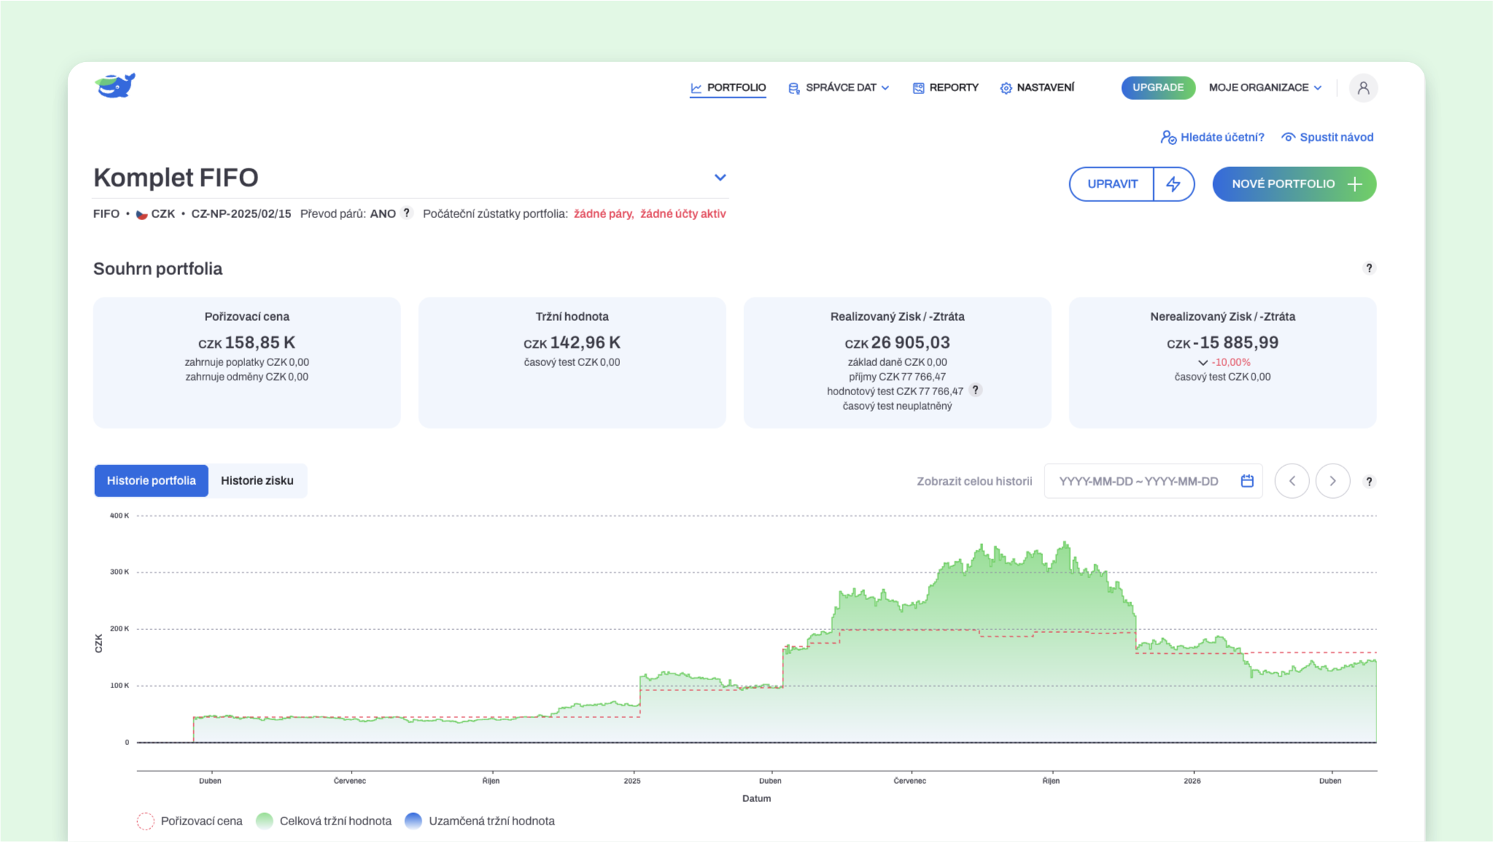Open the user profile avatar icon
Screen dimensions: 1493x842
pos(1362,87)
